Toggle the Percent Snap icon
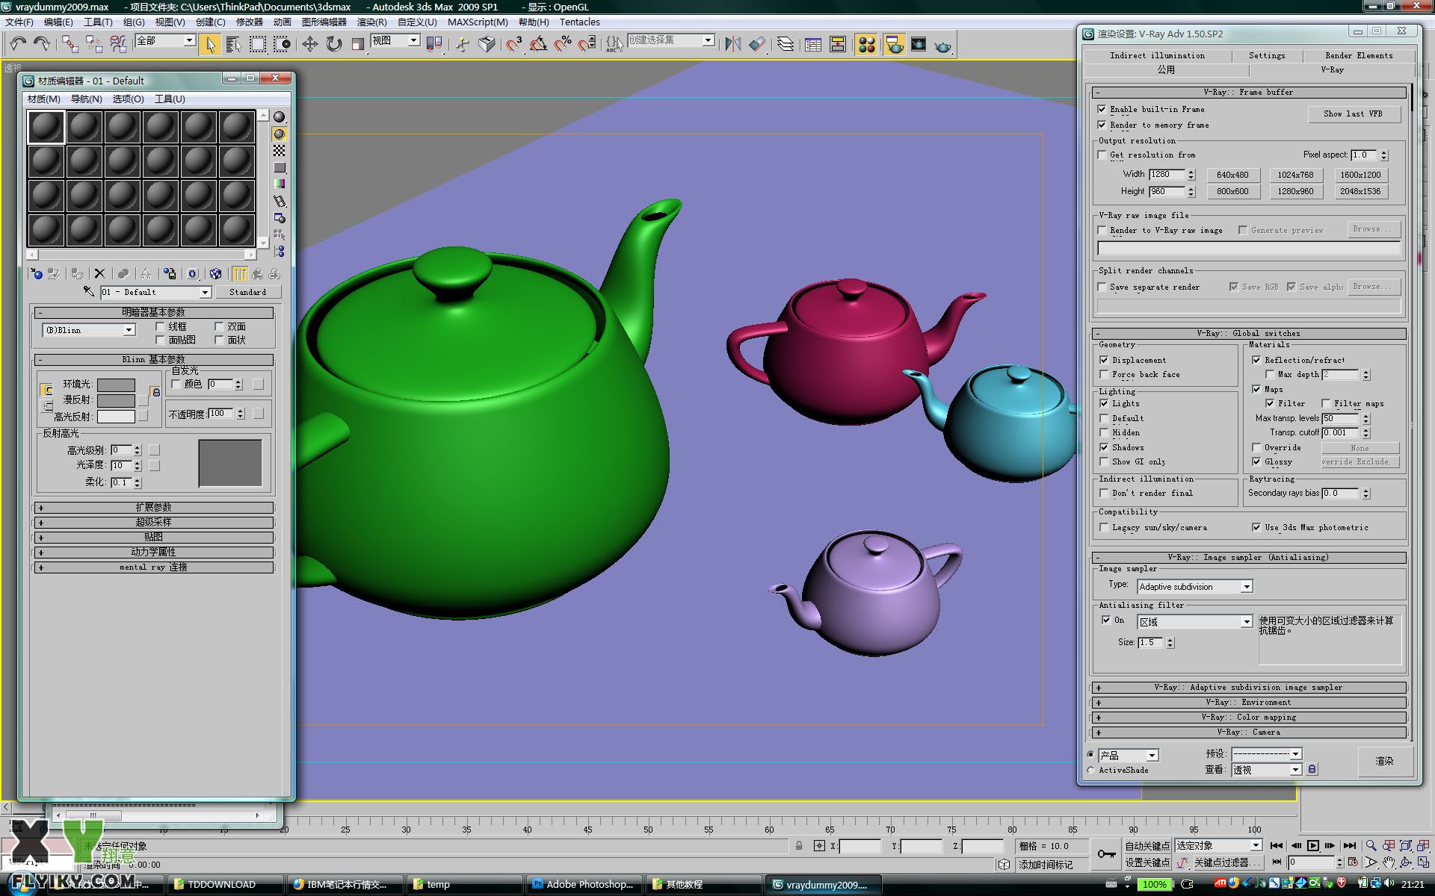Image resolution: width=1435 pixels, height=896 pixels. coord(563,45)
